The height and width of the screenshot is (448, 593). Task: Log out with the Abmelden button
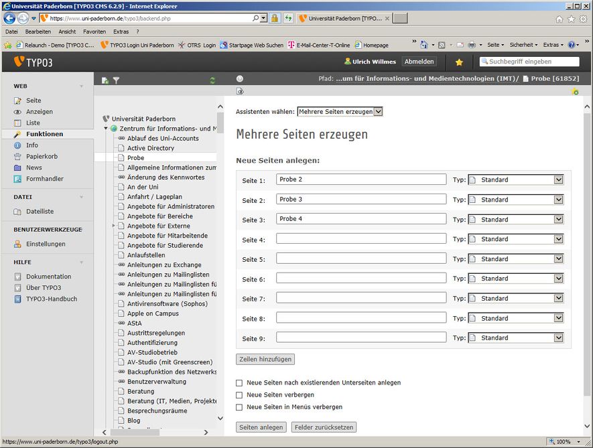click(419, 62)
